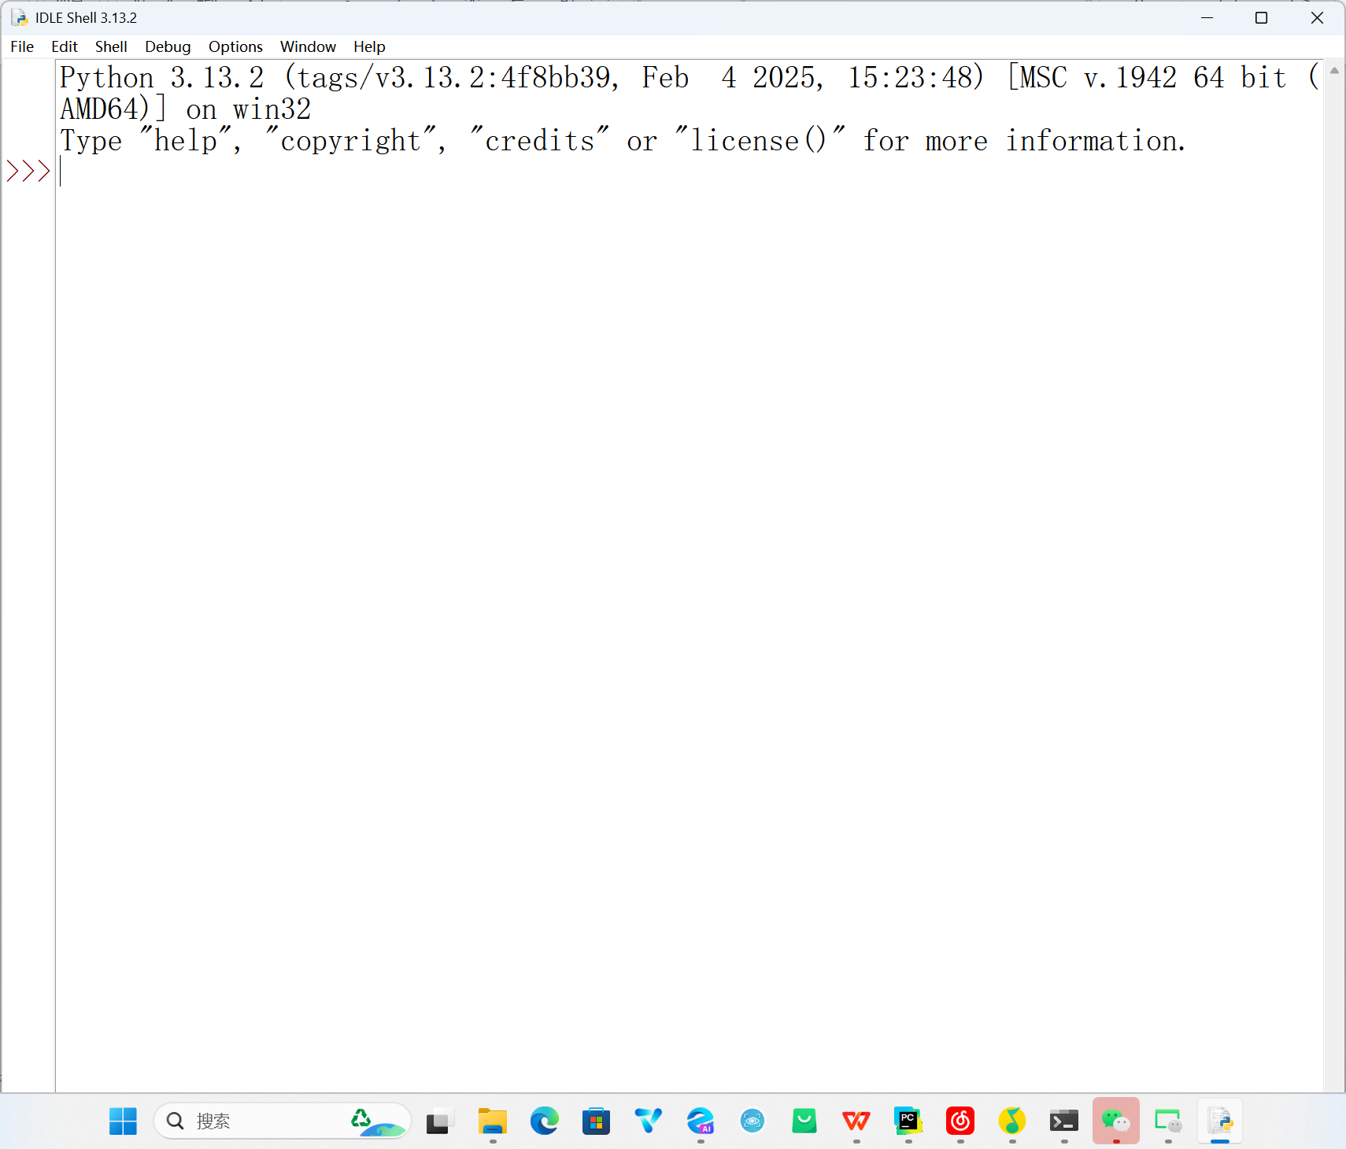This screenshot has width=1346, height=1149.
Task: Click the magnifier icon in the taskbar search
Action: [x=175, y=1121]
